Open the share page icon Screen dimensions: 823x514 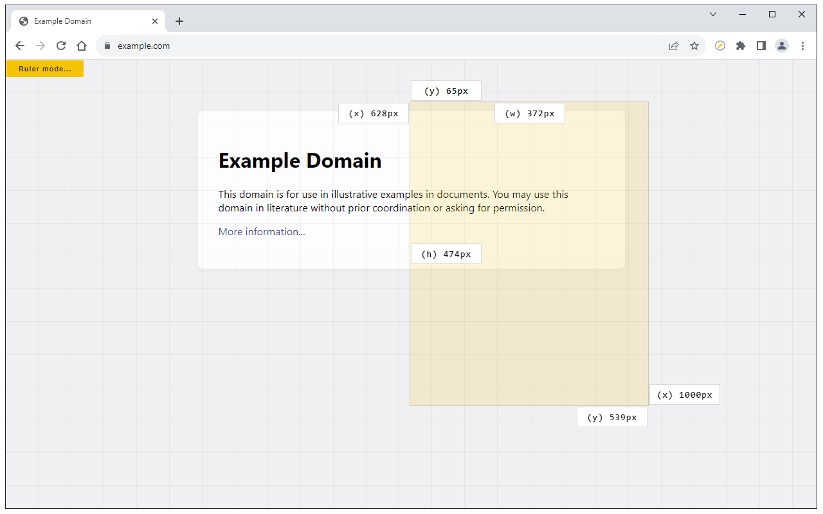click(674, 46)
